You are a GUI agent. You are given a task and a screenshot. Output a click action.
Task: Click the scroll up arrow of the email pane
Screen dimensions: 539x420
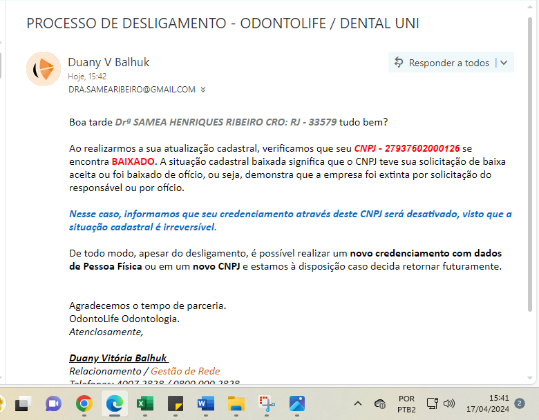pyautogui.click(x=530, y=6)
